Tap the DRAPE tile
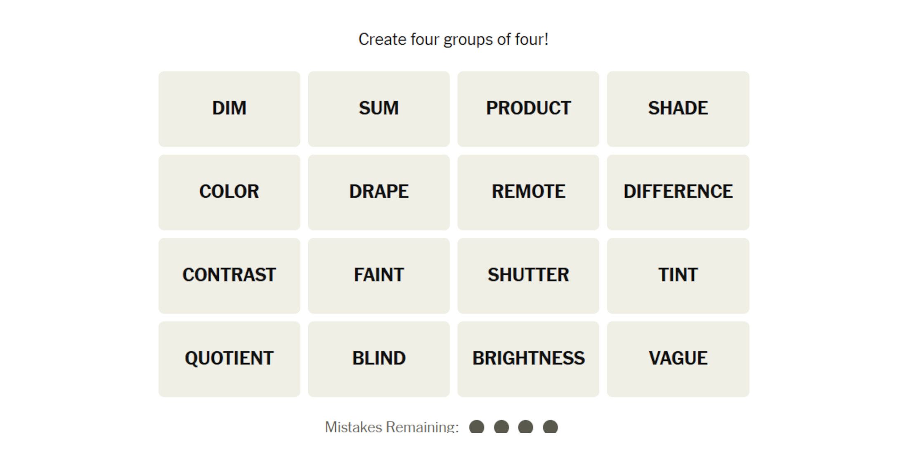Image resolution: width=908 pixels, height=454 pixels. click(x=378, y=192)
